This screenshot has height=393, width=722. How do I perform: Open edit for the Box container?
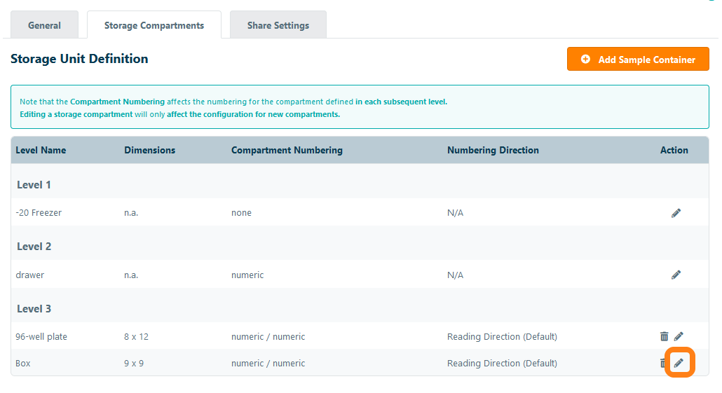point(679,363)
